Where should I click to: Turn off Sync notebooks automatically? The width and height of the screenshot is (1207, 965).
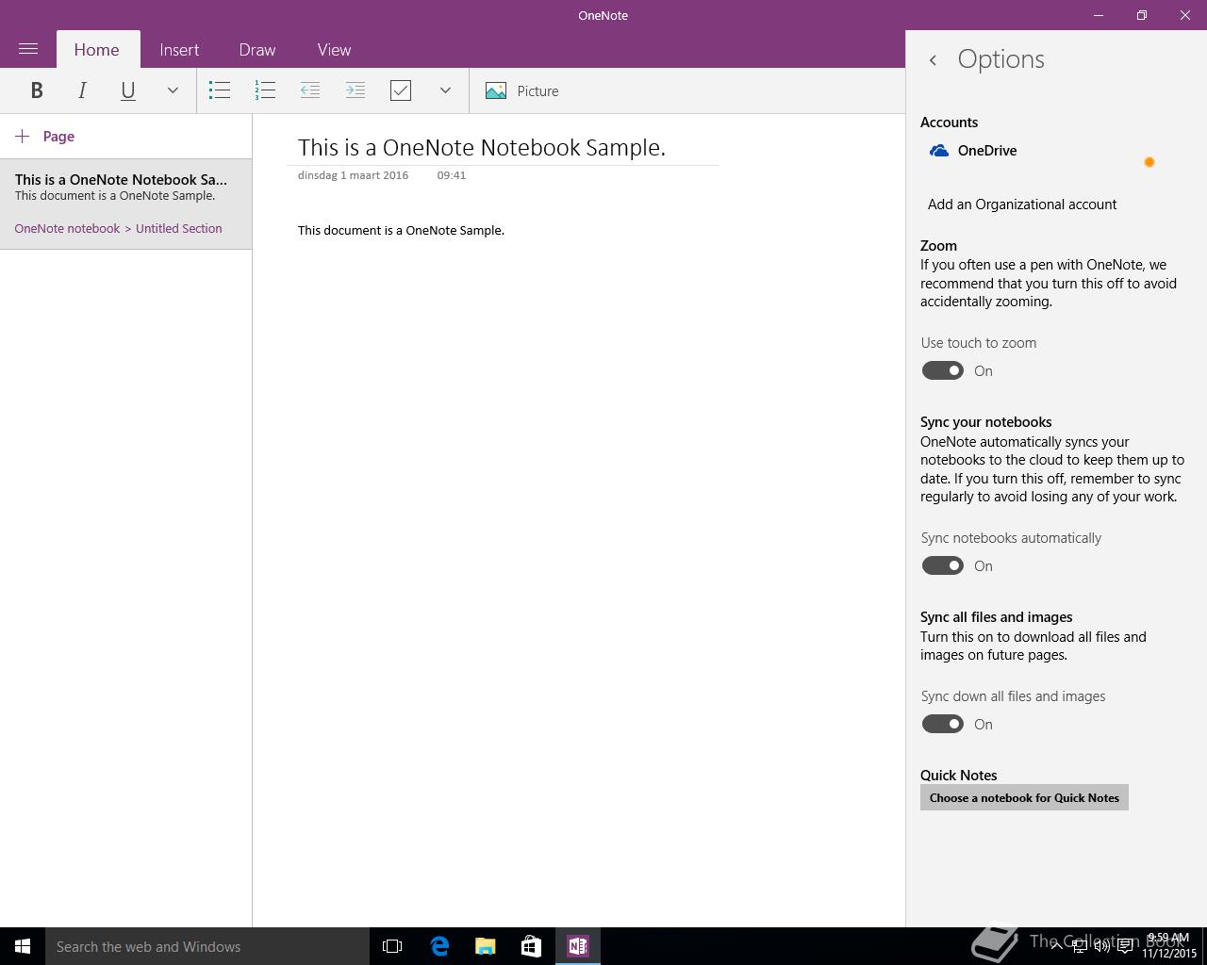coord(943,565)
